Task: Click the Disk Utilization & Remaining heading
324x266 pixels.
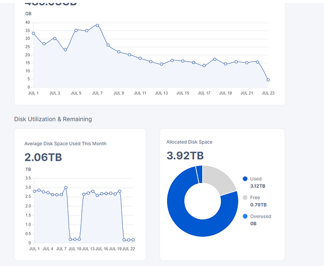Action: click(x=53, y=119)
